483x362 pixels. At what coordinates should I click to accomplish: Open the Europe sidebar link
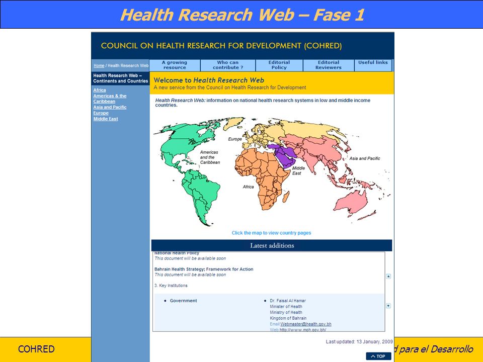[x=101, y=113]
